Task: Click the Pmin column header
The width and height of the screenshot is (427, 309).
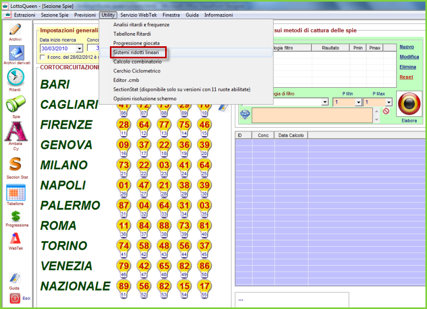Action: tap(358, 48)
